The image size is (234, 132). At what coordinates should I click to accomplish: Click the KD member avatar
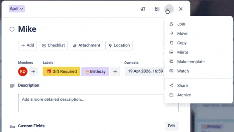click(23, 71)
